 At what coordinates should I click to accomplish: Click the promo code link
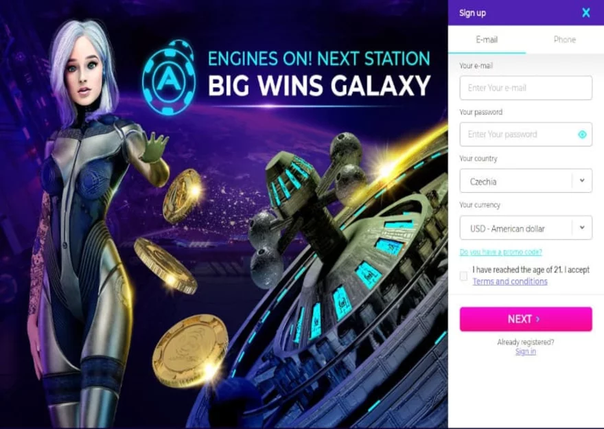point(501,252)
